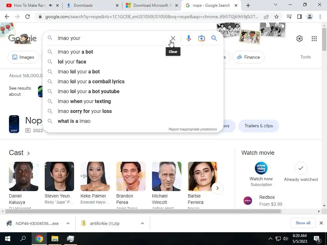Viewport: 327px width, 245px height.
Task: Click the blue magnifier search button
Action: (214, 38)
